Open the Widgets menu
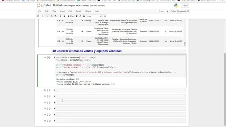Screen dimensions: 226x127 88,11
